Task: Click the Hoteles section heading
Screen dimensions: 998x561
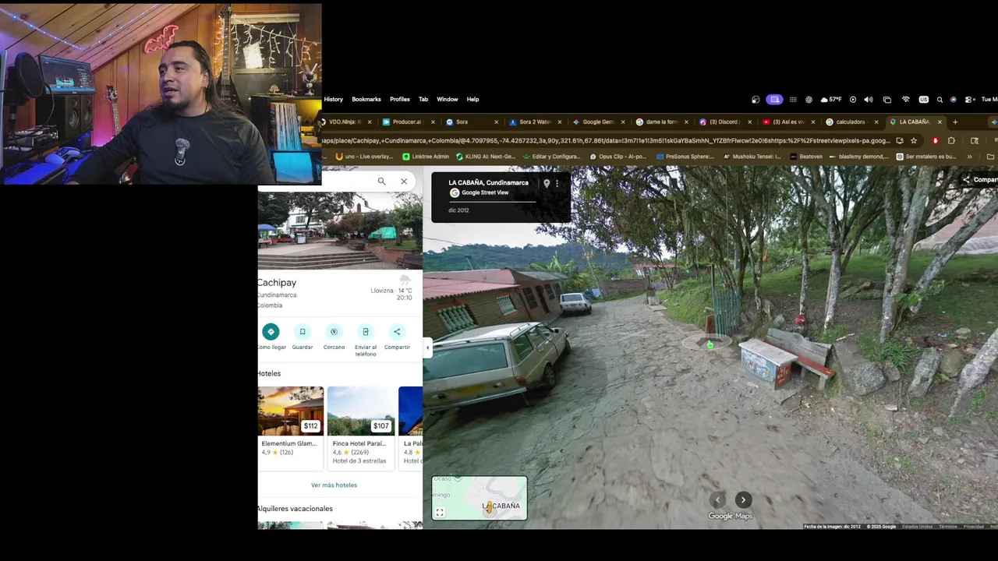Action: 269,374
